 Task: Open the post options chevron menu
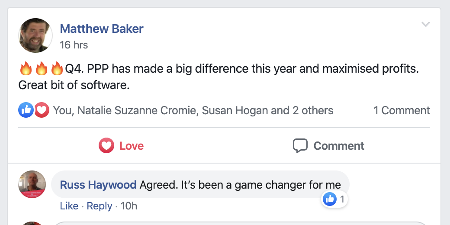pos(426,24)
